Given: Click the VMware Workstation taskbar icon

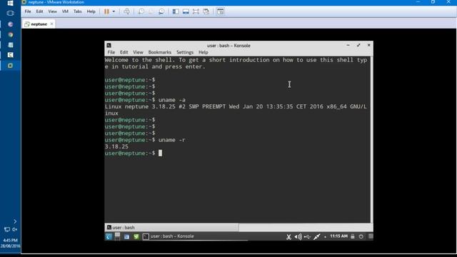Looking at the screenshot, I should click(10, 66).
